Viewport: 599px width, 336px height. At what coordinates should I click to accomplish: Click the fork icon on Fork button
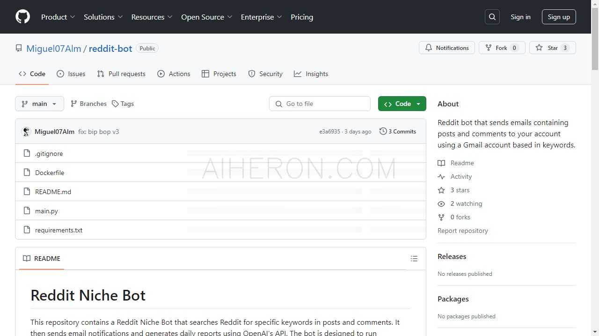pos(489,48)
